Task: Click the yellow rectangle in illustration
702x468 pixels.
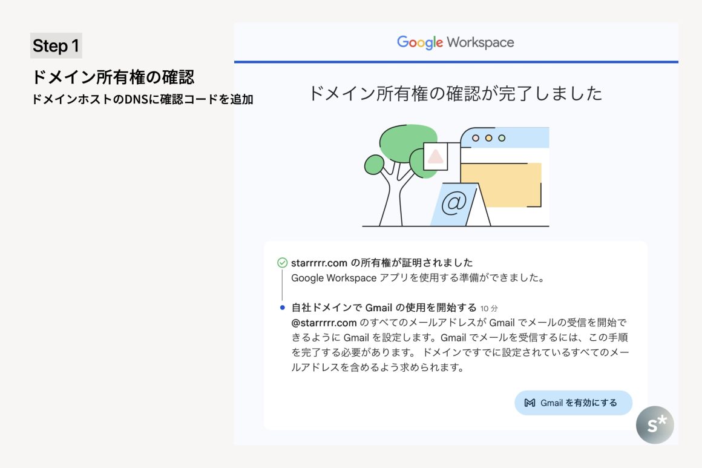Action: (500, 185)
